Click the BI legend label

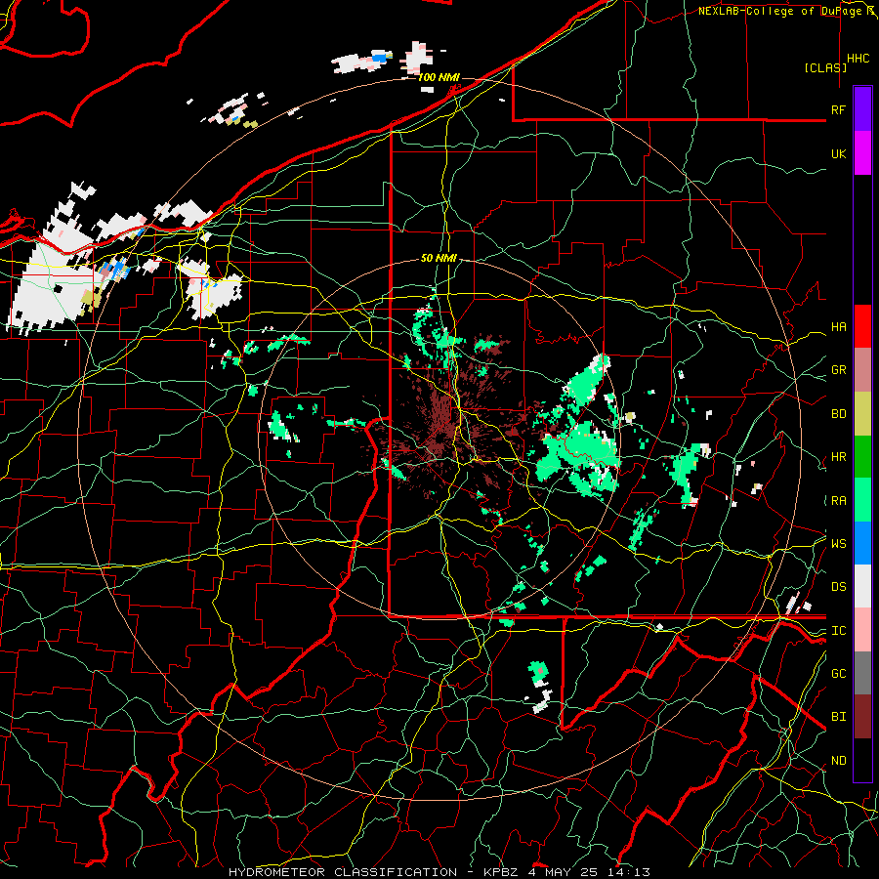838,717
